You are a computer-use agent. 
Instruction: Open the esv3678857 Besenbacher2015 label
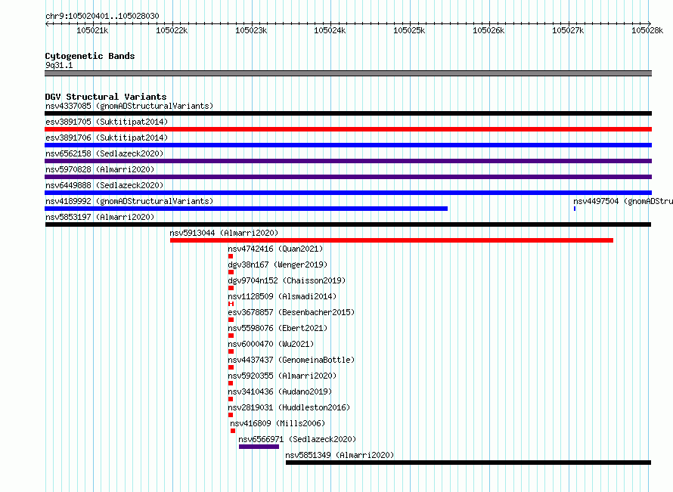coord(291,312)
